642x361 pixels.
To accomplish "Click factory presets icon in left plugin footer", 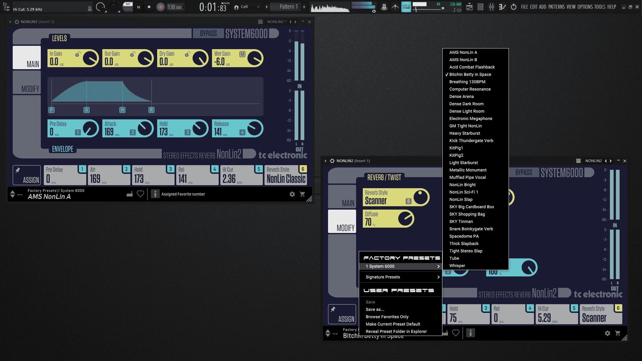I will 129,194.
